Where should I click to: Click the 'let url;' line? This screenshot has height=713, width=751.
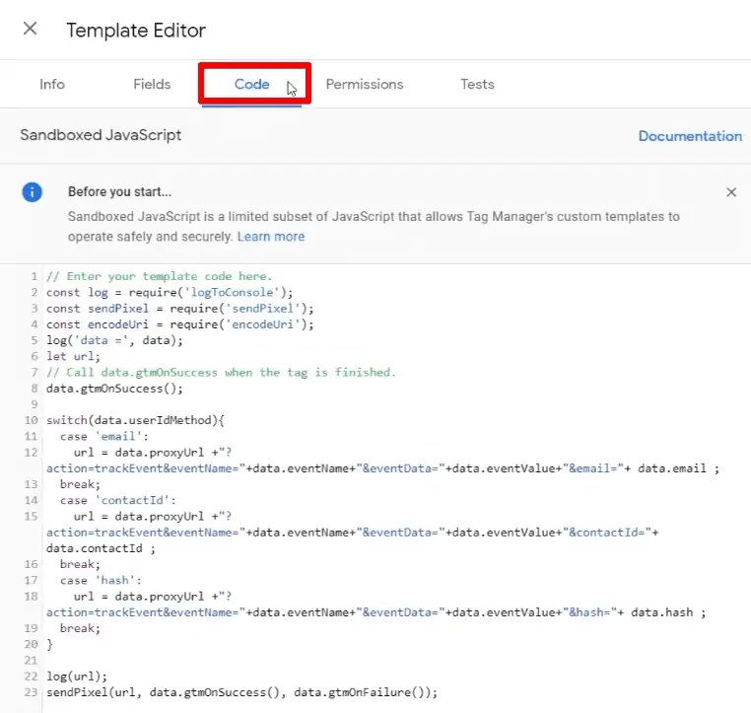click(73, 357)
